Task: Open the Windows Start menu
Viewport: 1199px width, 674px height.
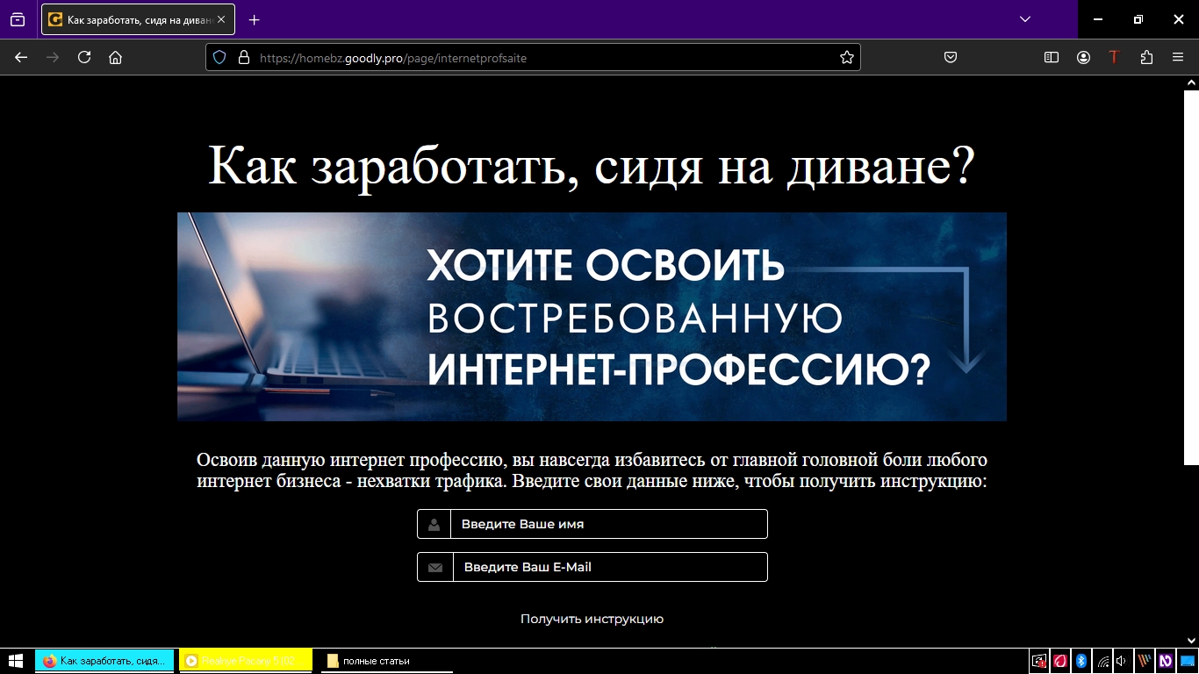Action: [15, 661]
